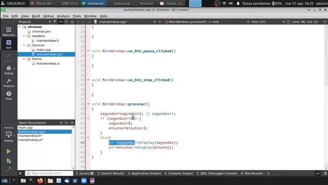Select main.cpp in Sources
Image resolution: width=328 pixels, height=185 pixels.
click(44, 50)
